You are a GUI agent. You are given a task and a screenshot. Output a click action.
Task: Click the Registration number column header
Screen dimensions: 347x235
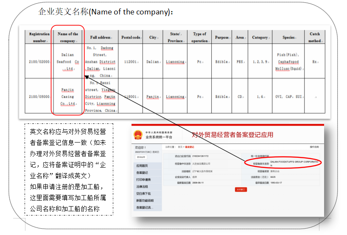[x=39, y=37]
